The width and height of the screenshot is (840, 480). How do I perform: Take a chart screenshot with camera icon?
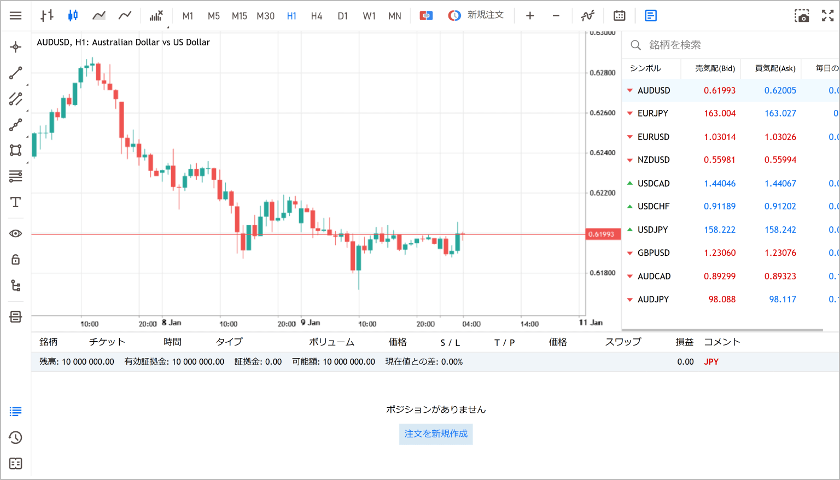(x=802, y=16)
